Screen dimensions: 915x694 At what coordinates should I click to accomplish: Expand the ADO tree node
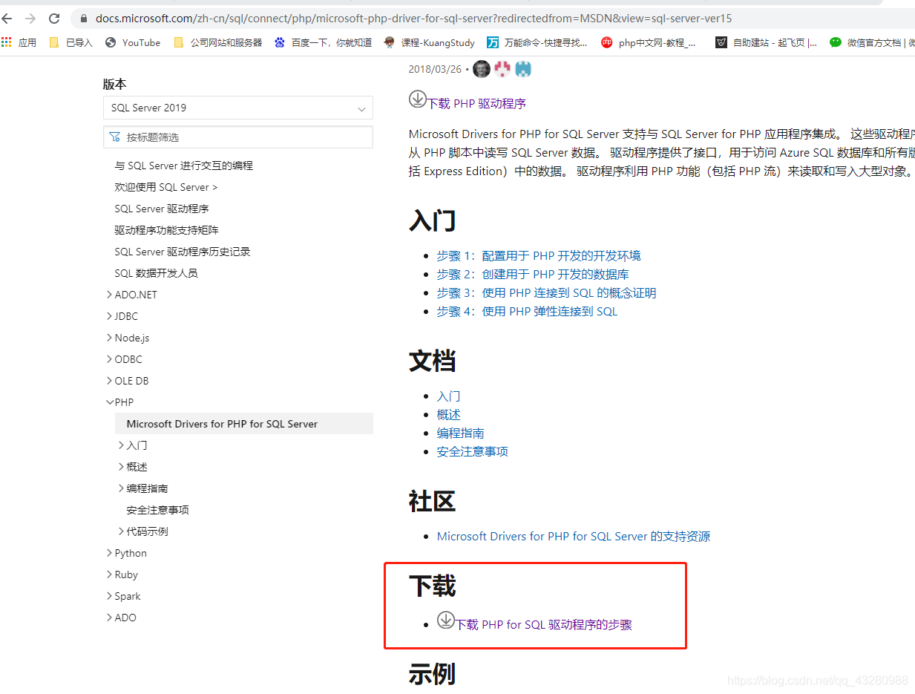110,618
